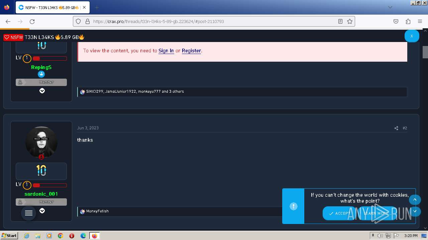
Task: Click RepingS blue badge icon
Action: (x=41, y=74)
